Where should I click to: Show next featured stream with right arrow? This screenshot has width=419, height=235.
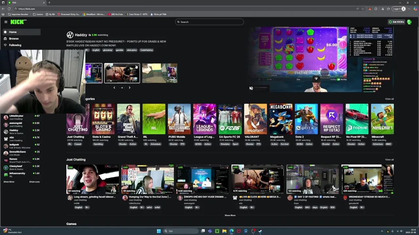pyautogui.click(x=129, y=87)
